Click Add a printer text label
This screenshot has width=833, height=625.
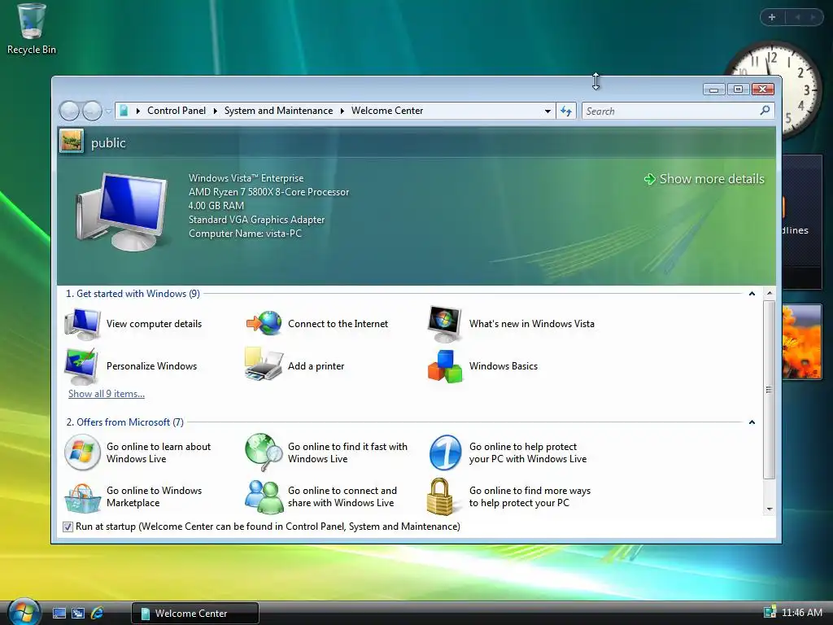tap(316, 366)
